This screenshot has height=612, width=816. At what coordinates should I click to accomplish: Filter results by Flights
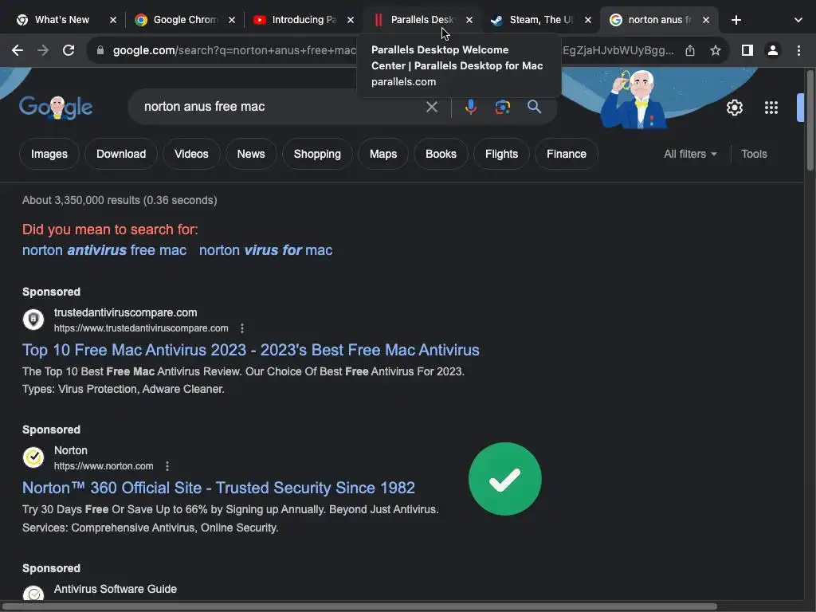tap(501, 154)
